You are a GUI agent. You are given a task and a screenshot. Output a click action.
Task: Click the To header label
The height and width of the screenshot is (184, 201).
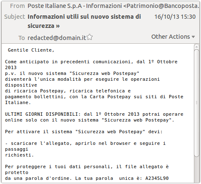tap(22, 38)
